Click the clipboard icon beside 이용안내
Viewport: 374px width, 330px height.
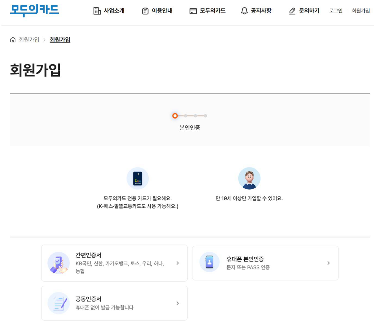coord(145,11)
